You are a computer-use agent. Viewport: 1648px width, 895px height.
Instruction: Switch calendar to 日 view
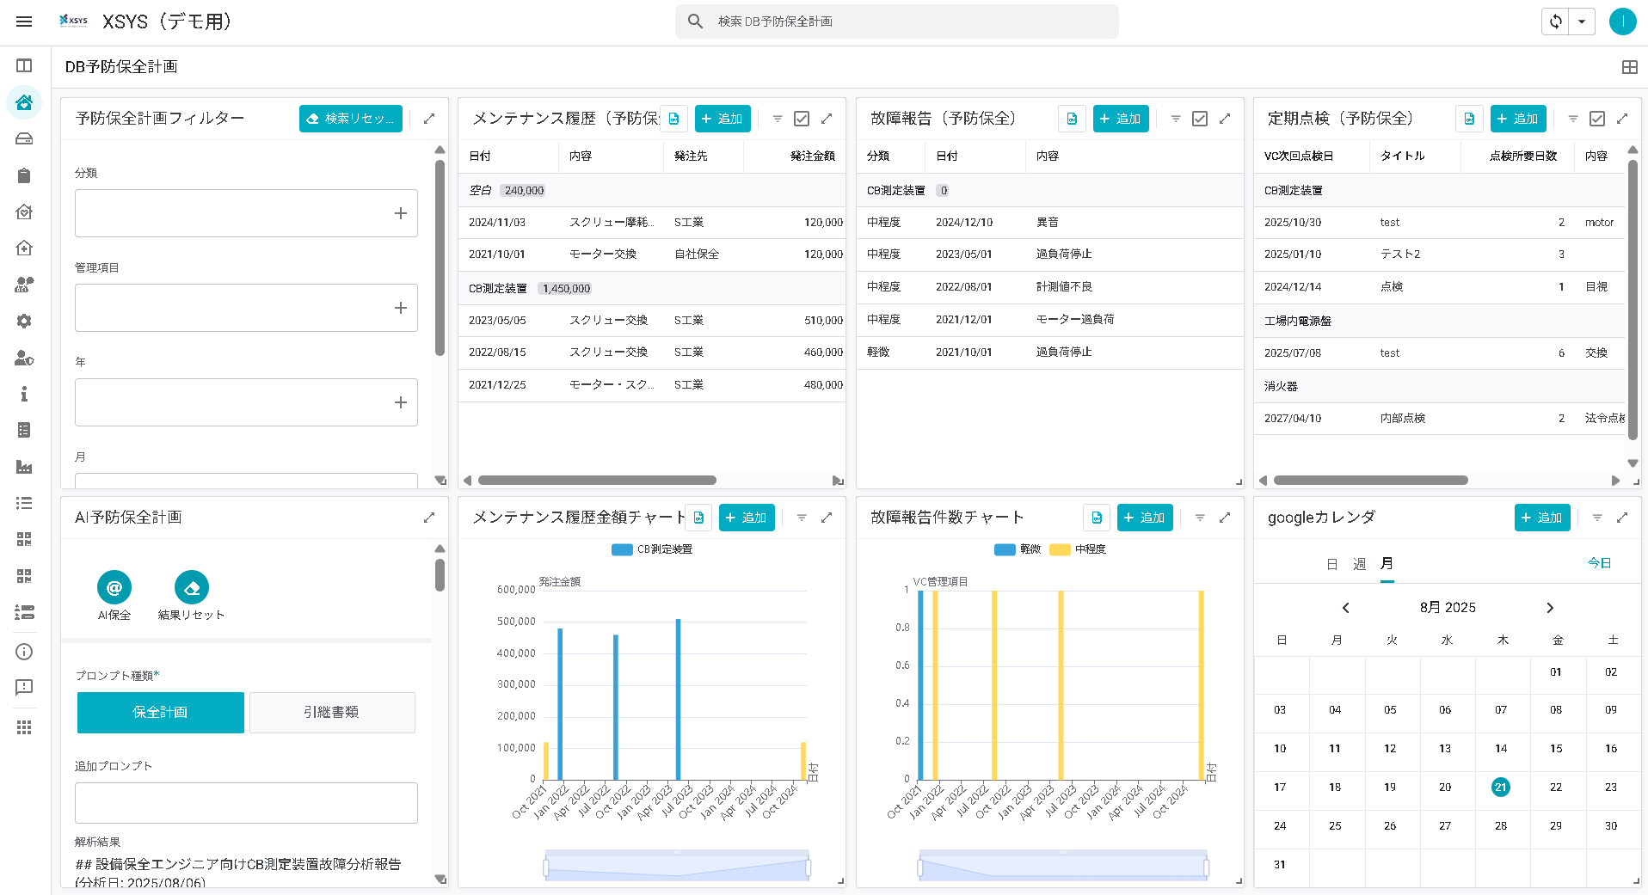pos(1331,564)
